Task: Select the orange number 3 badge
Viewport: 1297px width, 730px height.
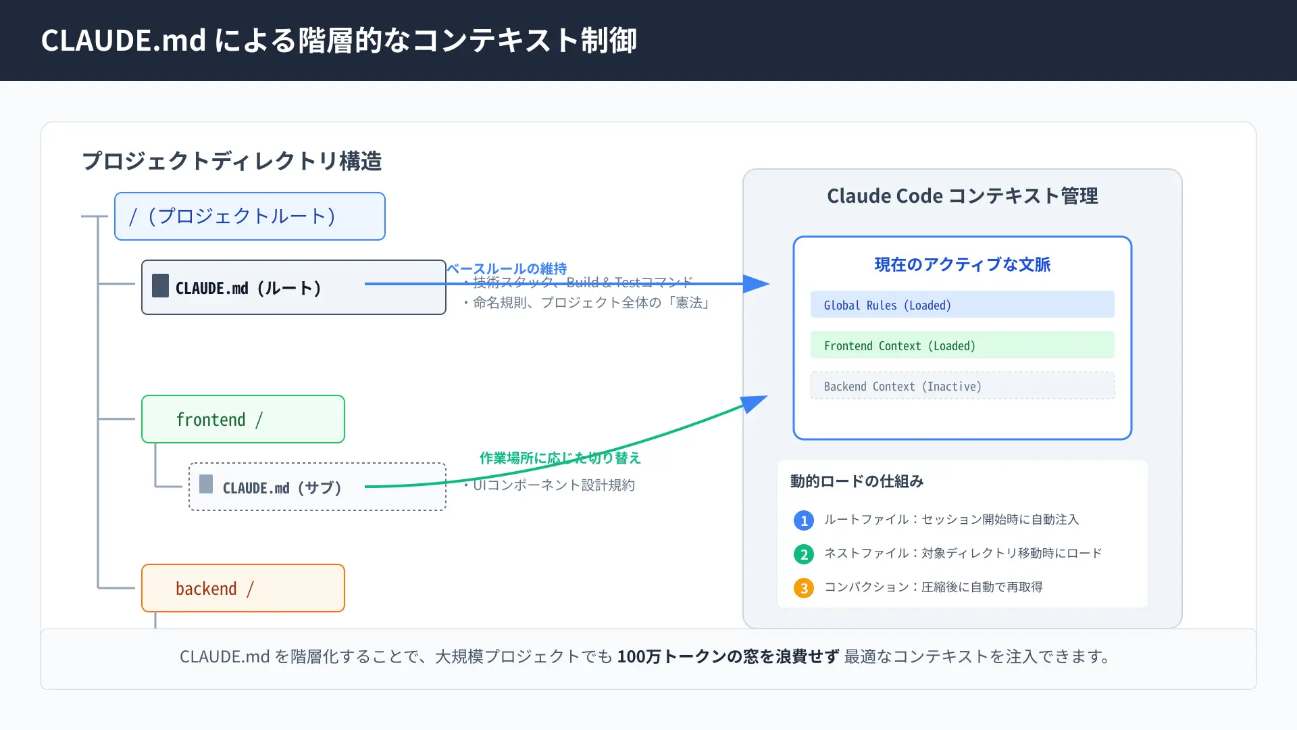Action: click(804, 588)
